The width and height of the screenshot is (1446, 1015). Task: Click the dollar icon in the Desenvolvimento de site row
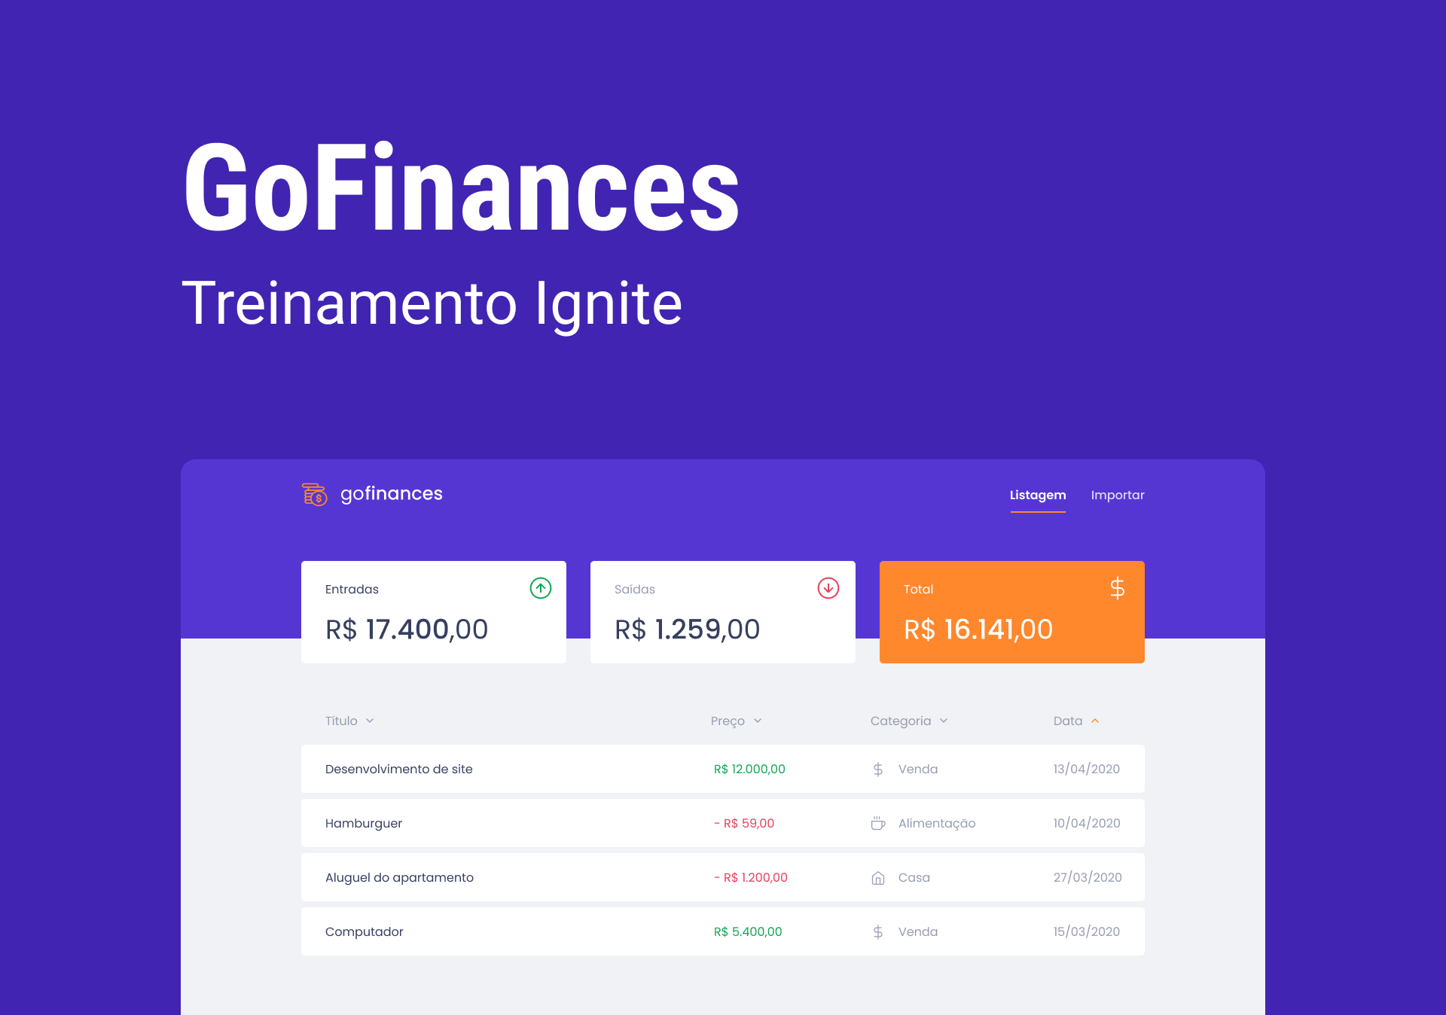877,770
